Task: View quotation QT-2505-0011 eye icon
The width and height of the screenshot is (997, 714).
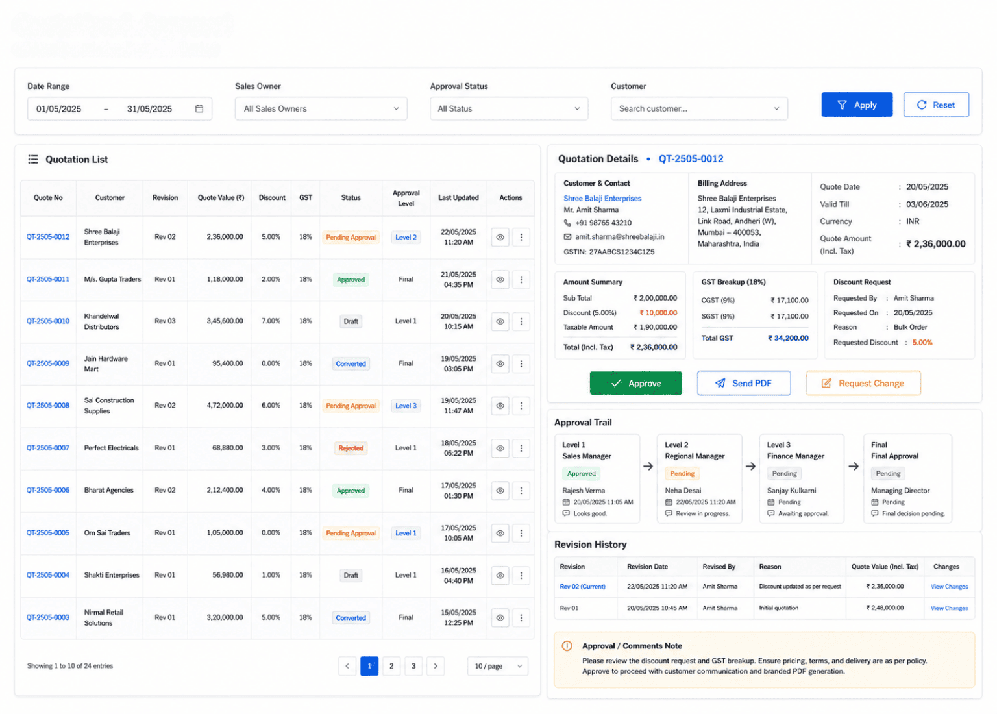Action: click(500, 280)
